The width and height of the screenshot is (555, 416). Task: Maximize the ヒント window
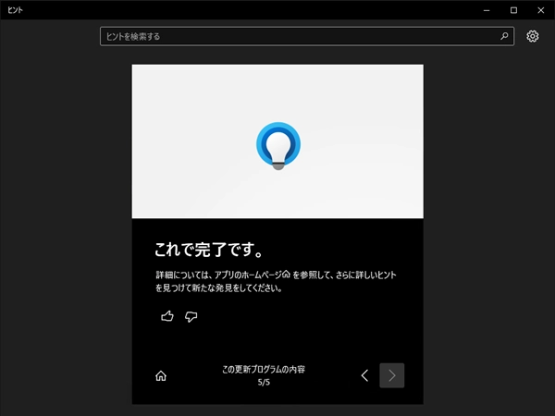[x=513, y=10]
